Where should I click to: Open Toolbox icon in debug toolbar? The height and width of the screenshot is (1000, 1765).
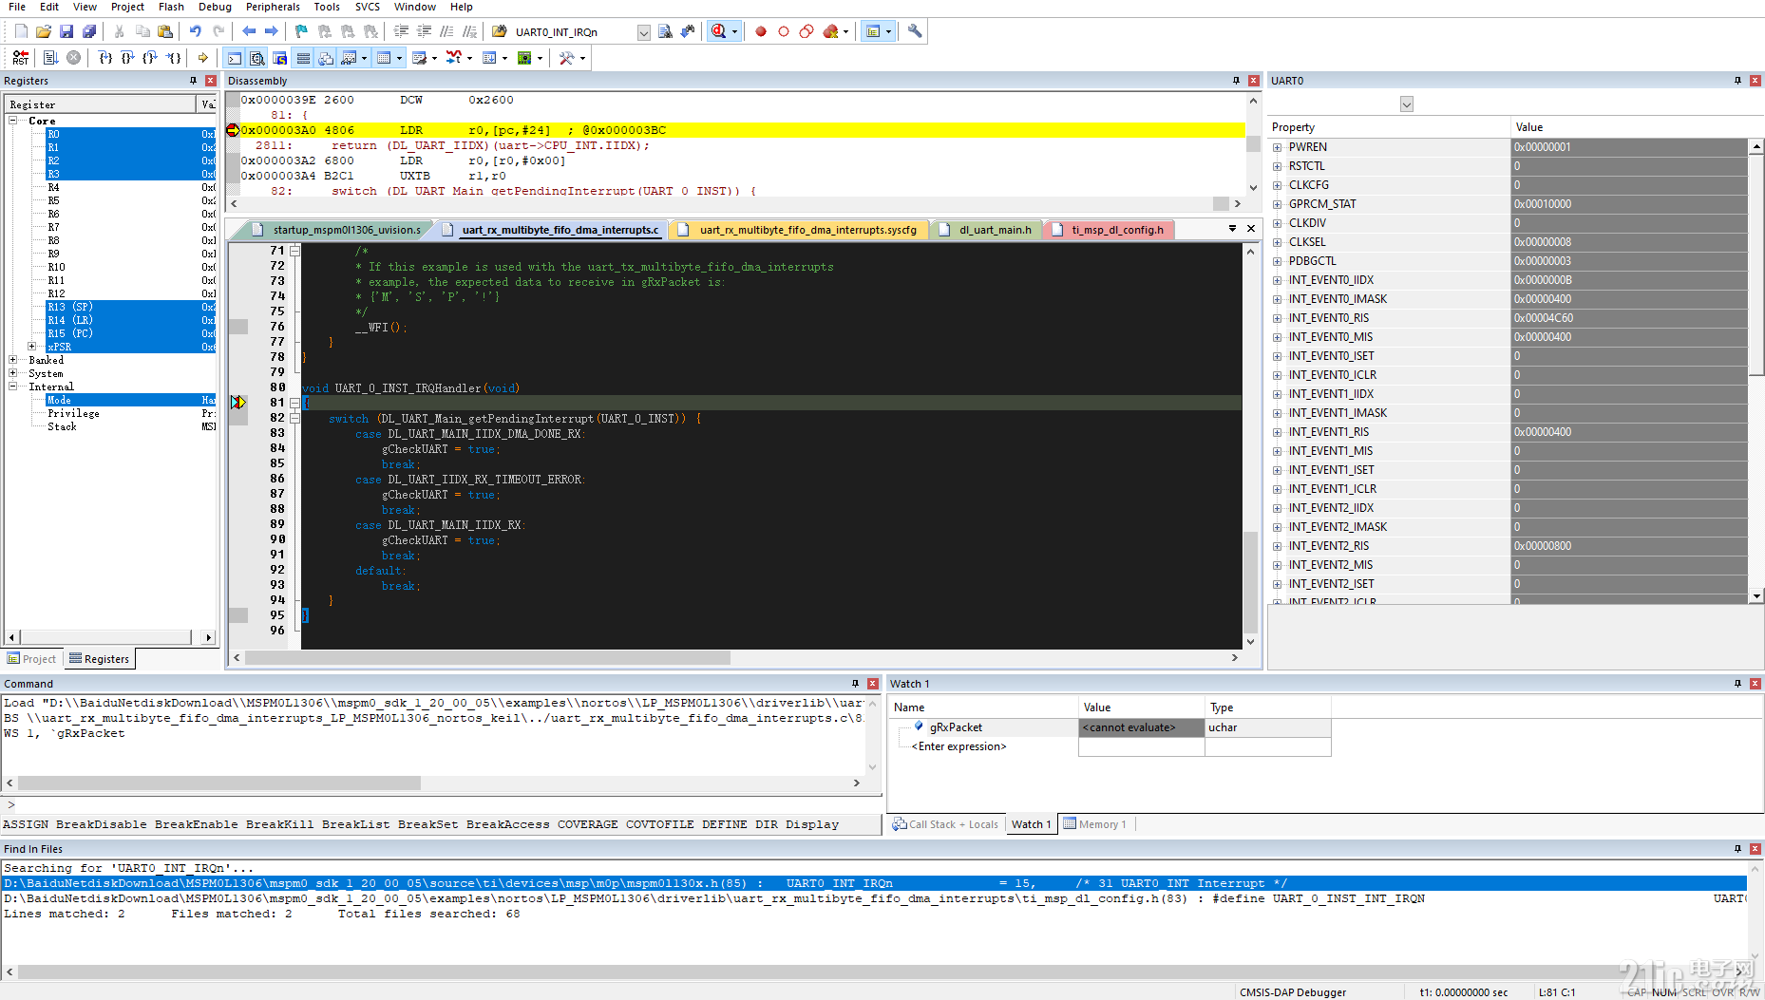pyautogui.click(x=567, y=58)
